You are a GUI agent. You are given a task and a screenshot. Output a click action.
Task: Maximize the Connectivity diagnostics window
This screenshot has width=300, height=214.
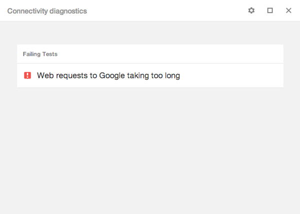click(270, 10)
